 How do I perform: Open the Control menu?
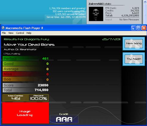[20, 33]
